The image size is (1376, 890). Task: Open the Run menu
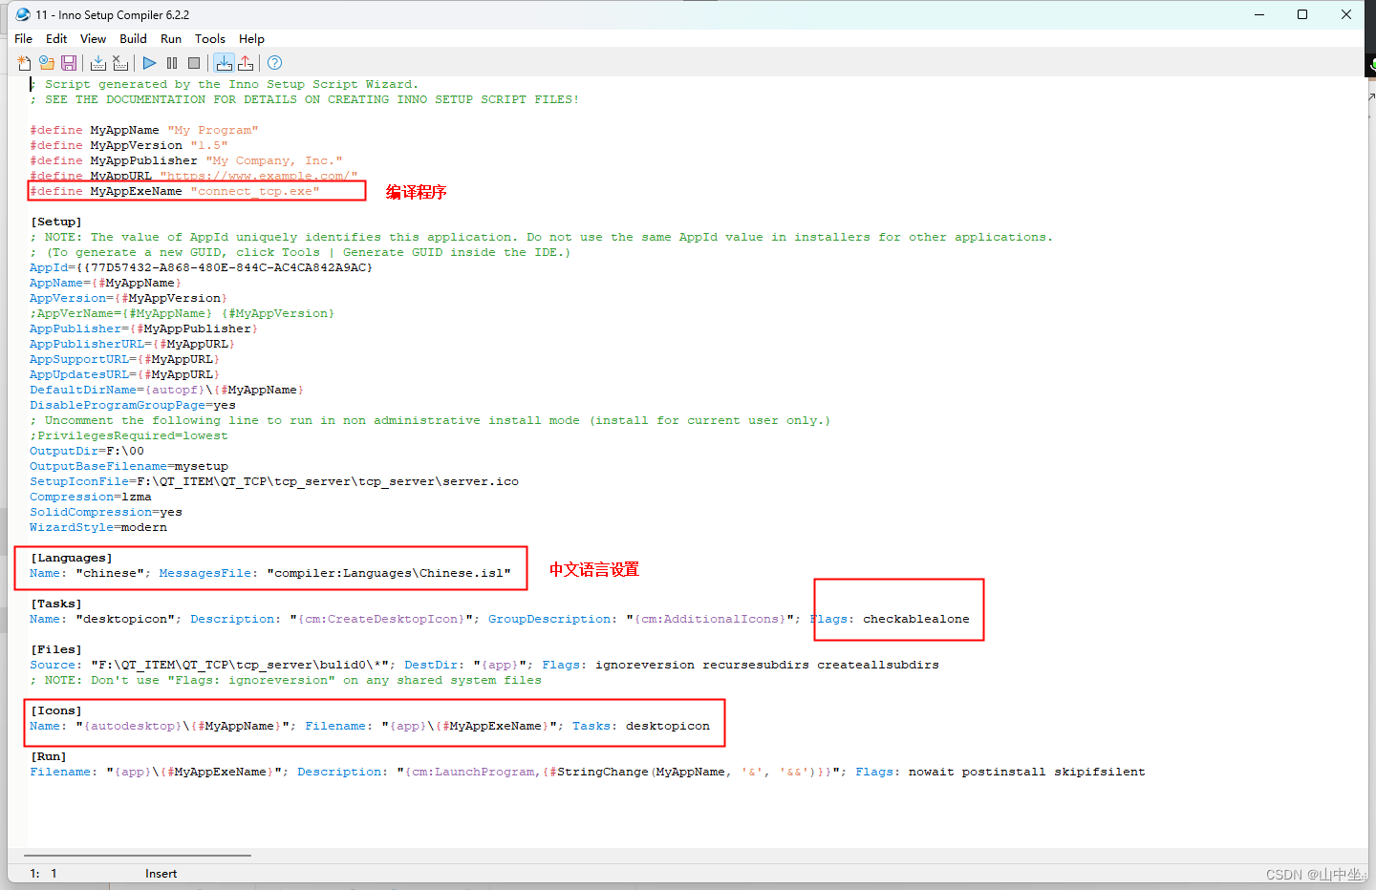[171, 38]
